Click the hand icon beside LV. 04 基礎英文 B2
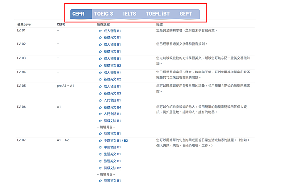Viewport: 296px width, 182px height. [100, 79]
